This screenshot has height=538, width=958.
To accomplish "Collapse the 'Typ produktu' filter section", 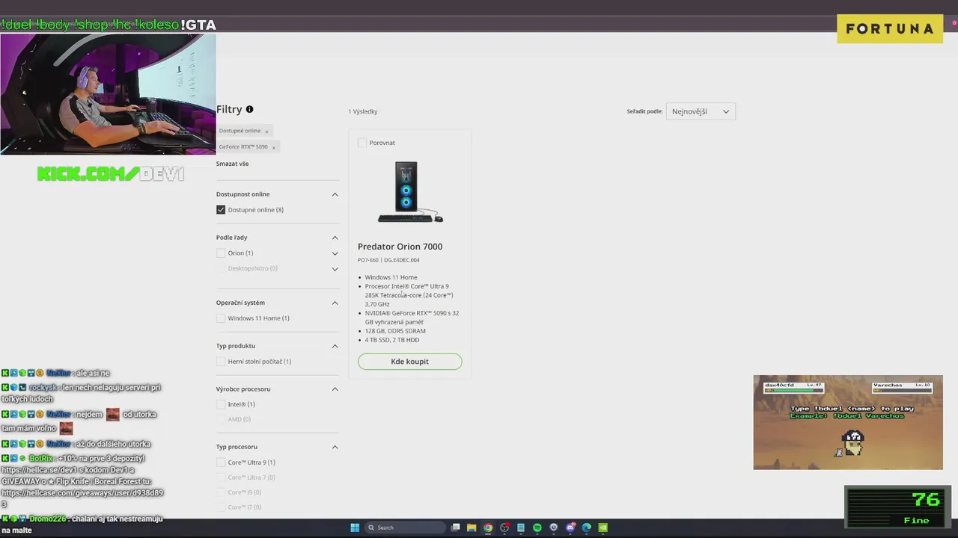I will click(x=335, y=346).
